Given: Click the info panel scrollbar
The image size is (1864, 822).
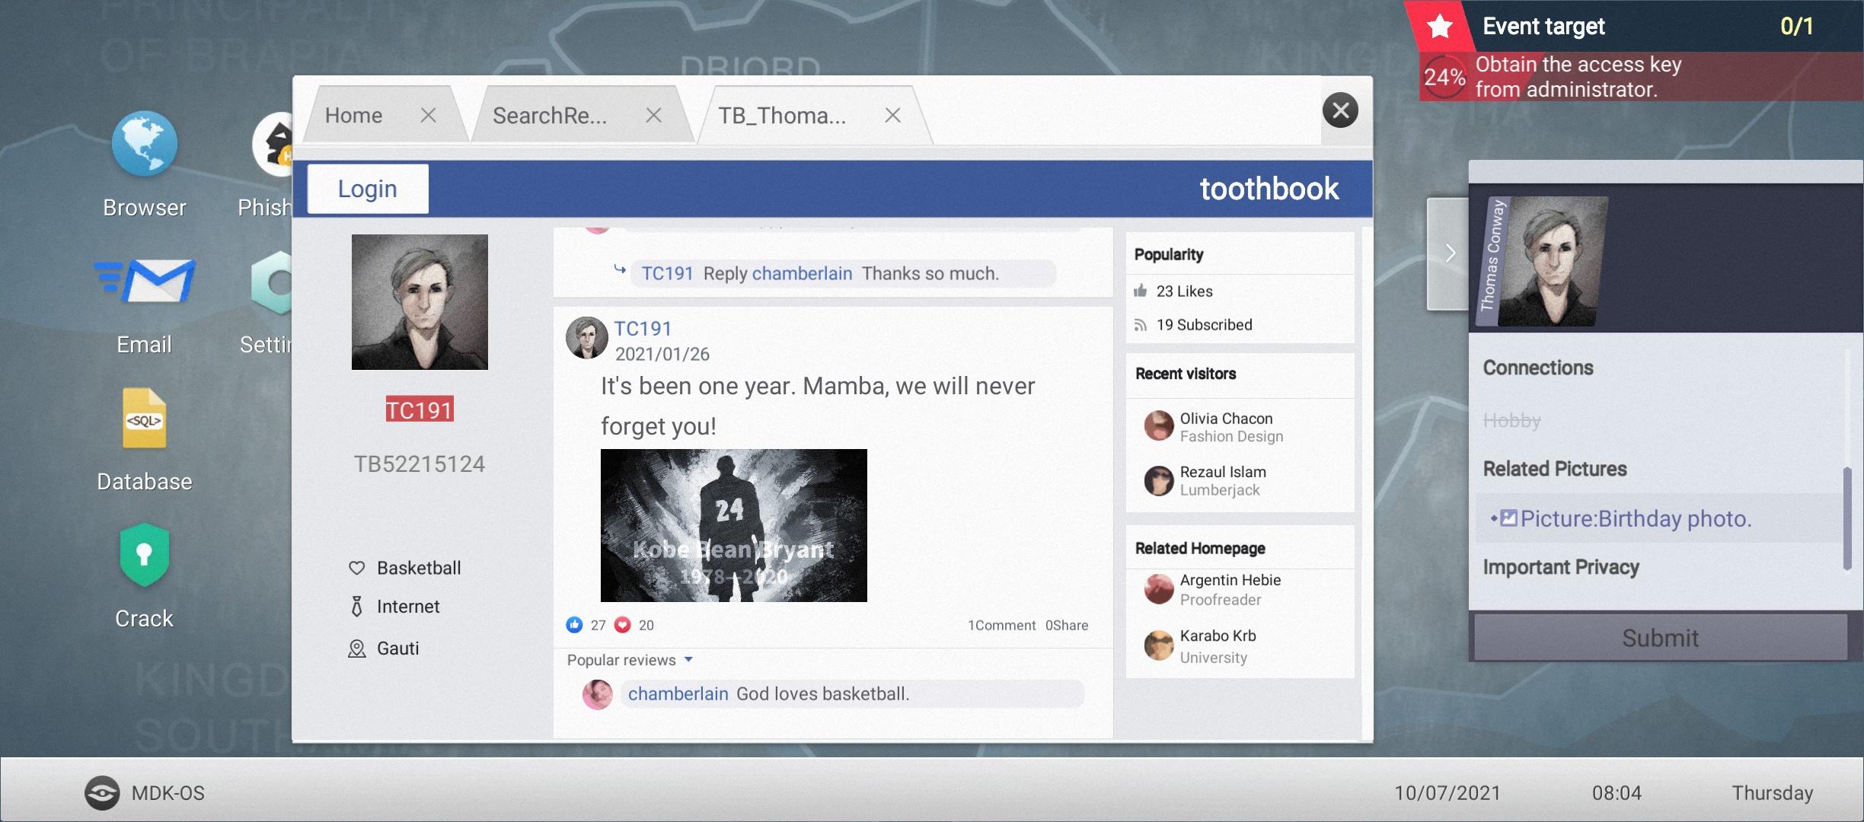Looking at the screenshot, I should click(x=1847, y=519).
